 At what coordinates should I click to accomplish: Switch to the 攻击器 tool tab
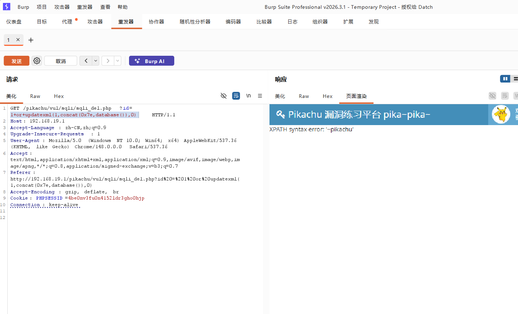[x=95, y=22]
